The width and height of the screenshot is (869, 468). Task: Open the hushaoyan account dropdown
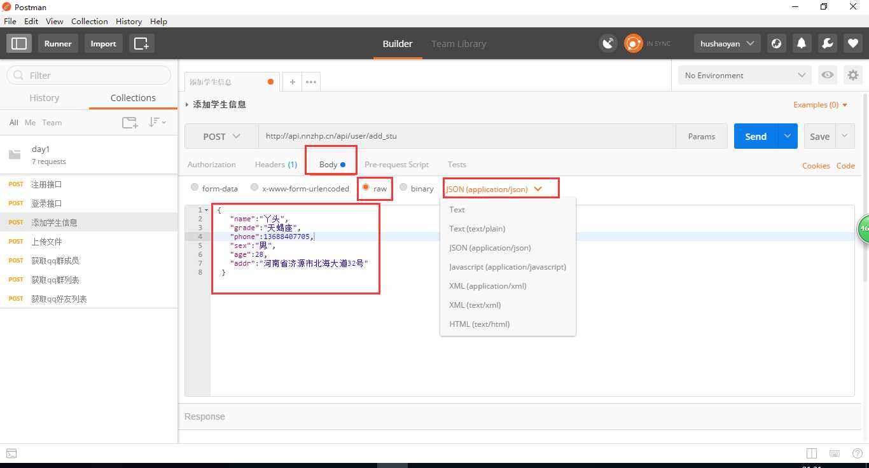(727, 43)
